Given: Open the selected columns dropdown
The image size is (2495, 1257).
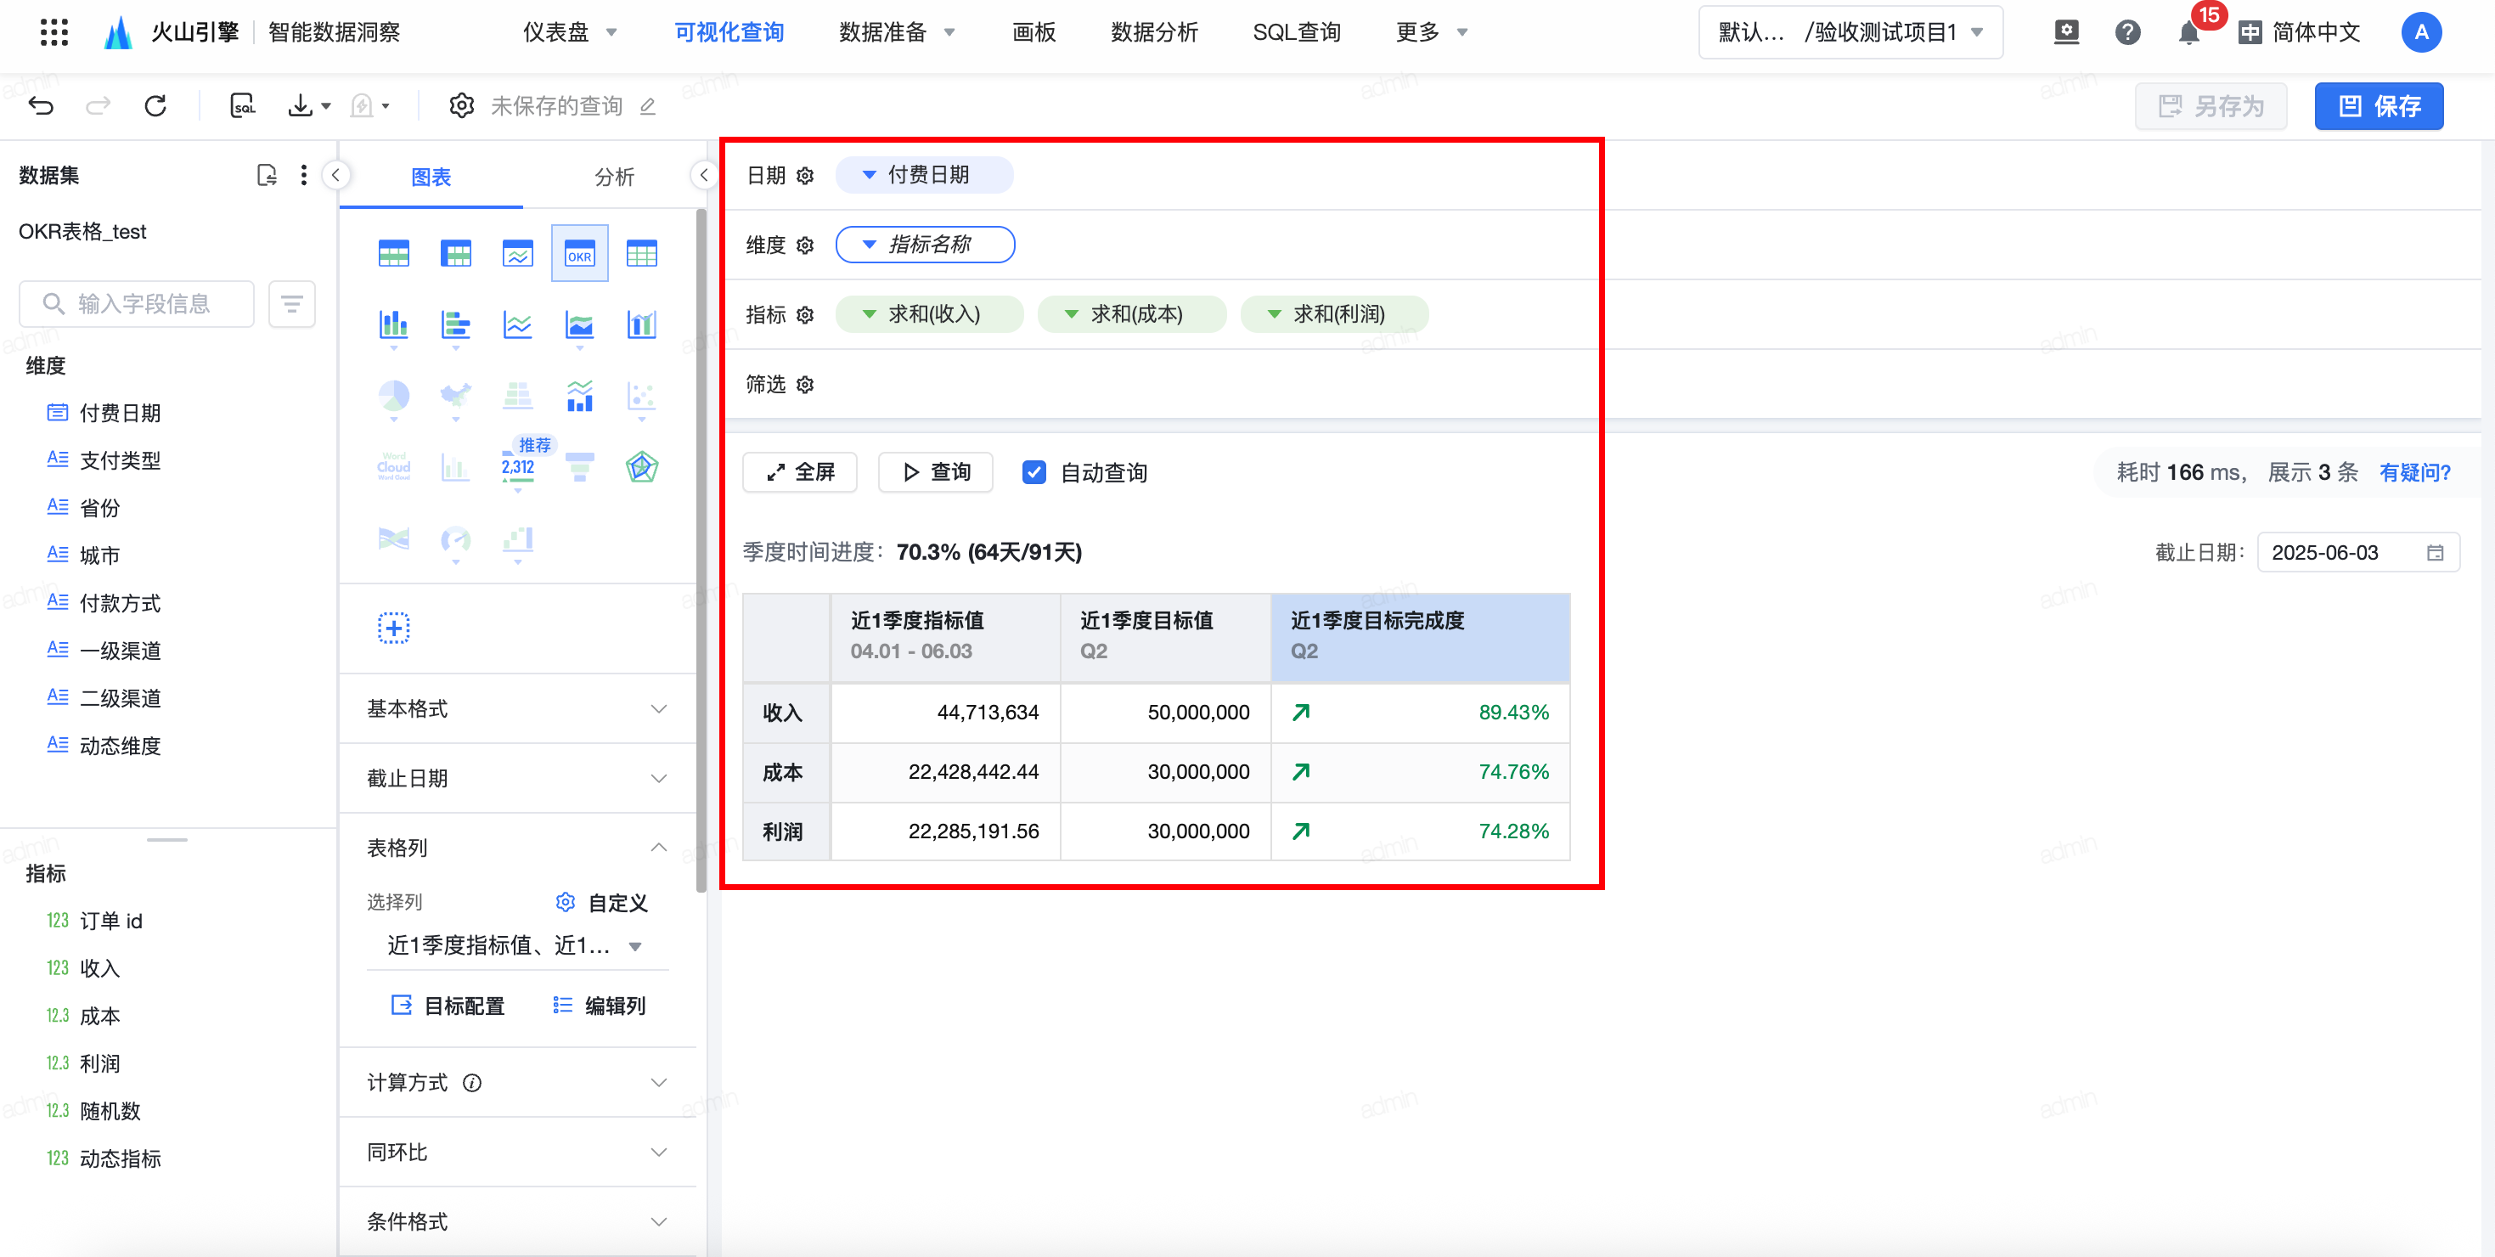Looking at the screenshot, I should (x=517, y=946).
